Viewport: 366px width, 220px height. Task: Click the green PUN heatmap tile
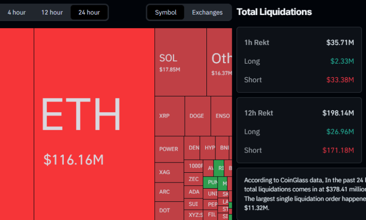[212, 182]
